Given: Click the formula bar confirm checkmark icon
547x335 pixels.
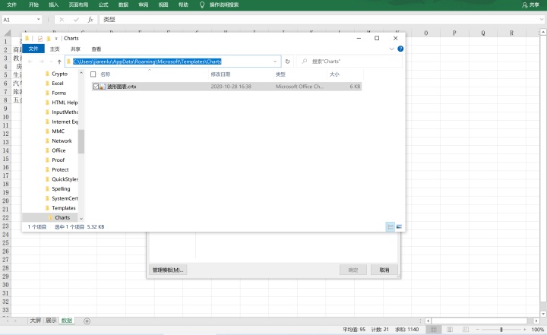Looking at the screenshot, I should [76, 20].
